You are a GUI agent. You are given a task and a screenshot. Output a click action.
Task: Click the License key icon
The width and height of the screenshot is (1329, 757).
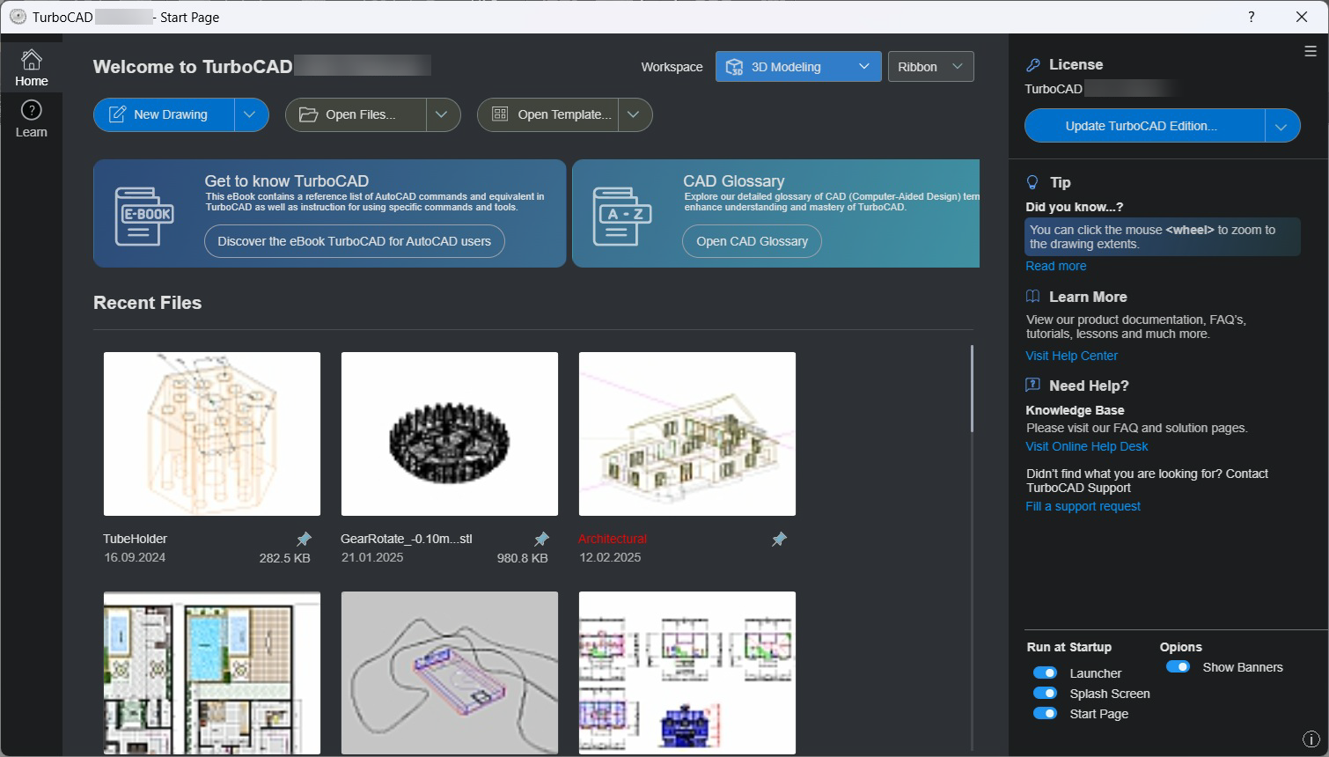[1033, 65]
